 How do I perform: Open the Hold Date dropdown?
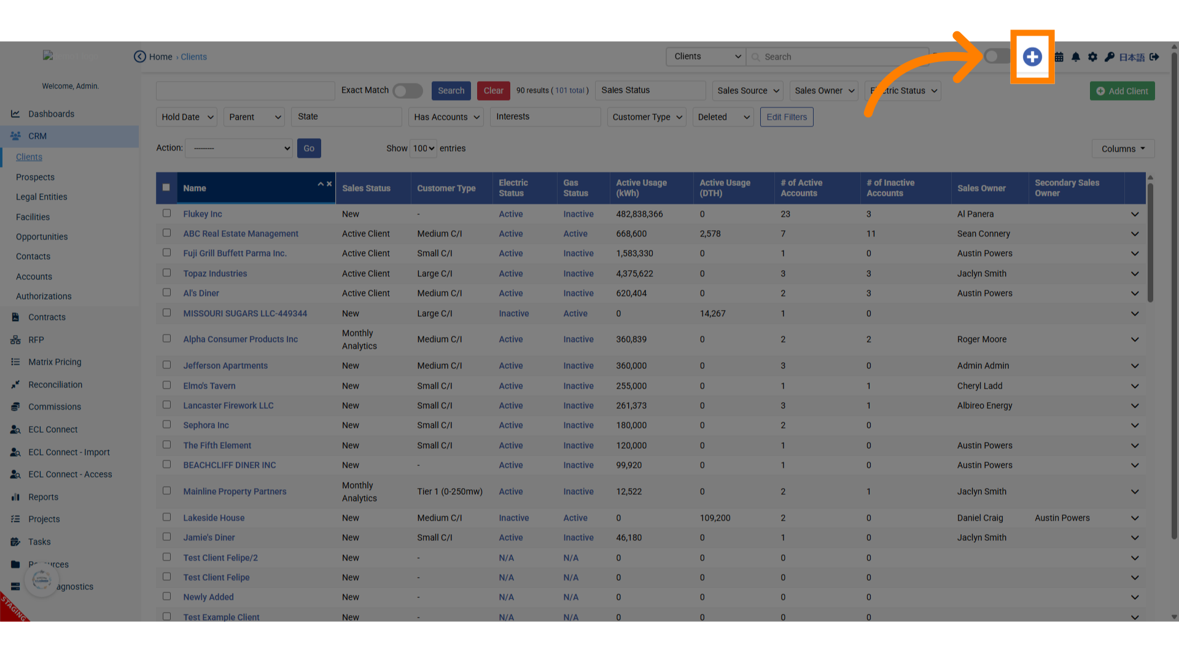[186, 117]
